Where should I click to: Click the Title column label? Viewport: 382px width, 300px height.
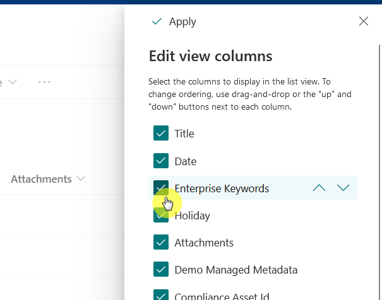pos(184,134)
